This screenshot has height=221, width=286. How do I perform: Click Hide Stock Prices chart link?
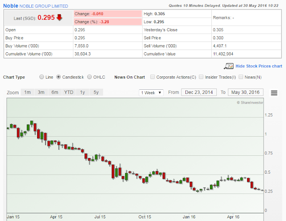coord(259,66)
